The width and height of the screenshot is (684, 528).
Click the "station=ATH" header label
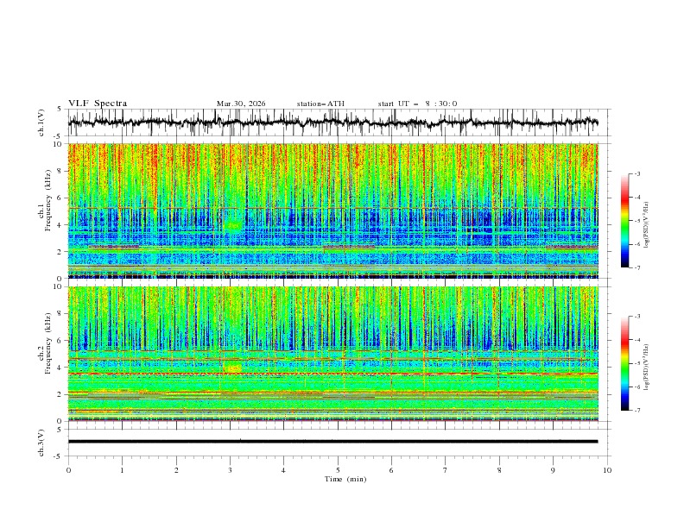(320, 104)
